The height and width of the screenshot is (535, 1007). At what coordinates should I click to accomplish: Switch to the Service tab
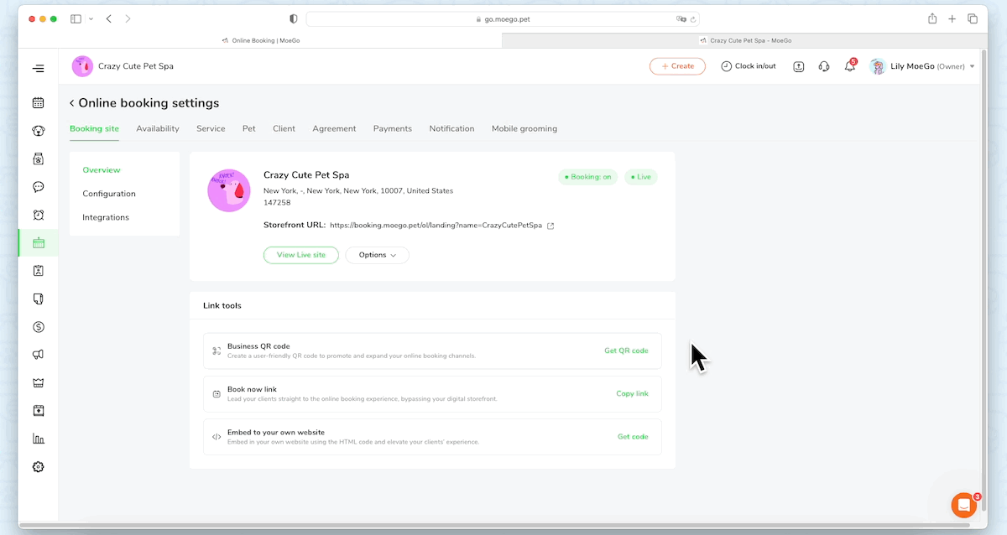pyautogui.click(x=211, y=128)
